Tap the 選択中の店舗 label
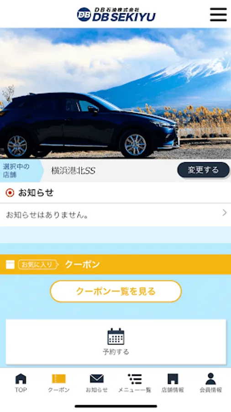 click(16, 170)
